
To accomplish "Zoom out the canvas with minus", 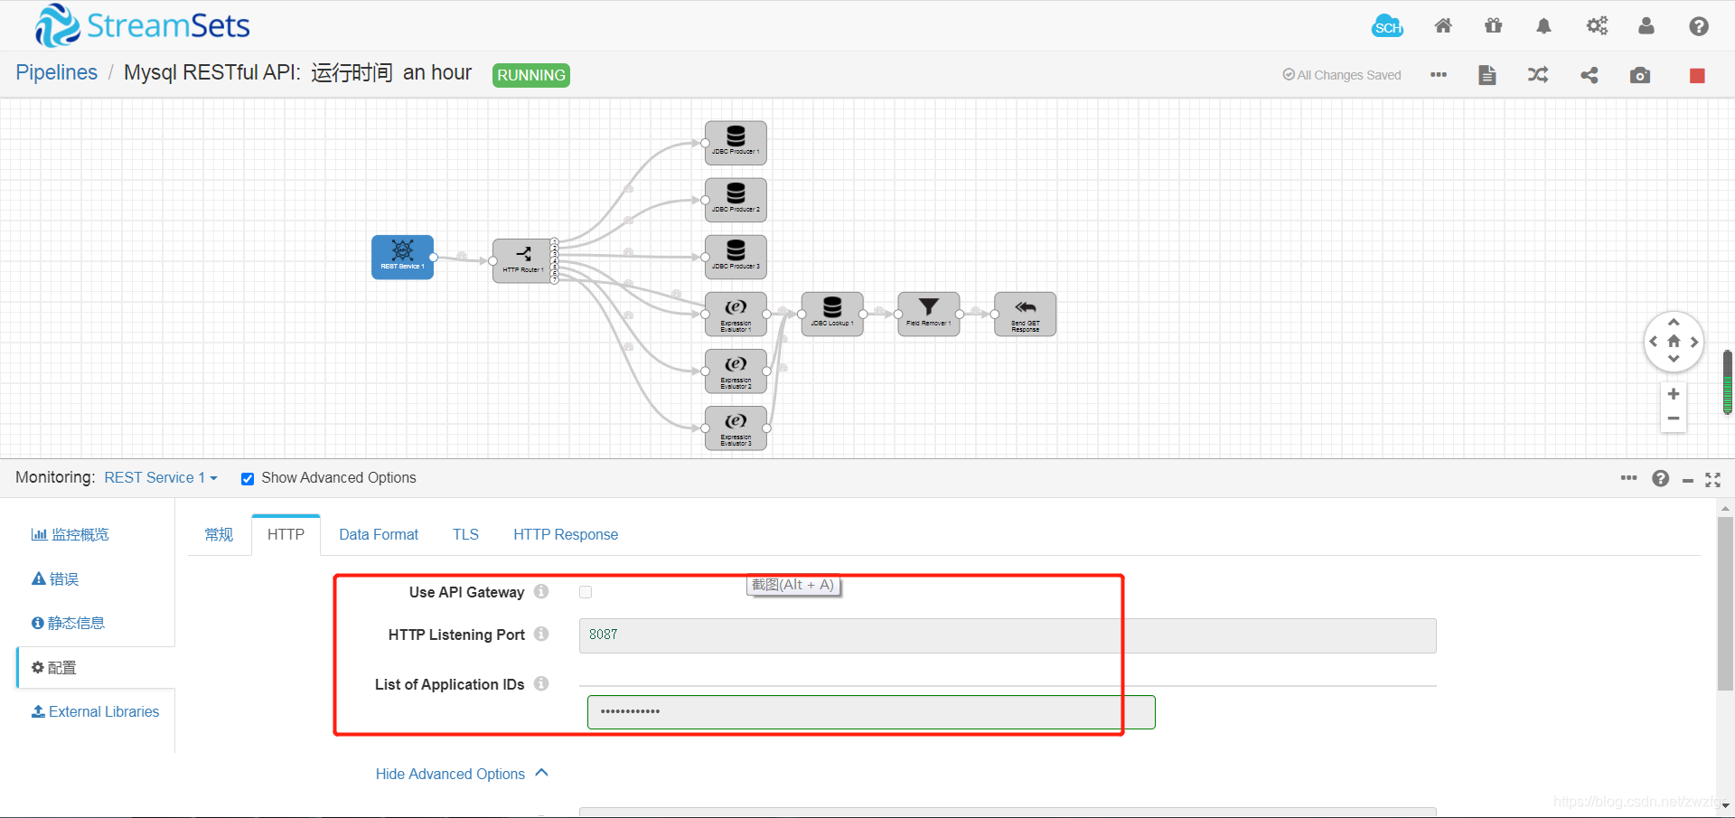I will point(1674,418).
